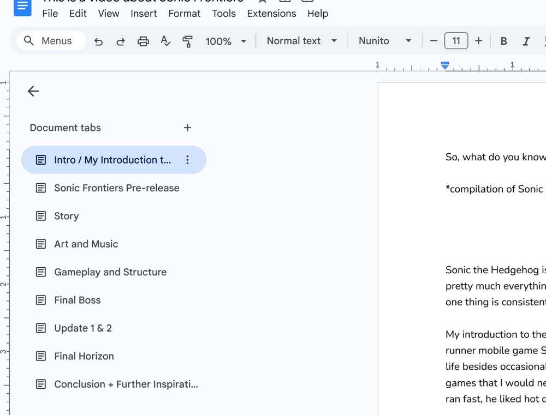
Task: Open options for Intro tab (three dots)
Action: click(187, 160)
